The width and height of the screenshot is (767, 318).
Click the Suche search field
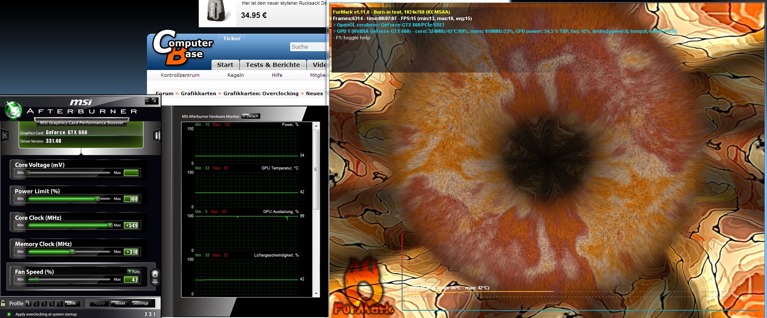coord(308,47)
